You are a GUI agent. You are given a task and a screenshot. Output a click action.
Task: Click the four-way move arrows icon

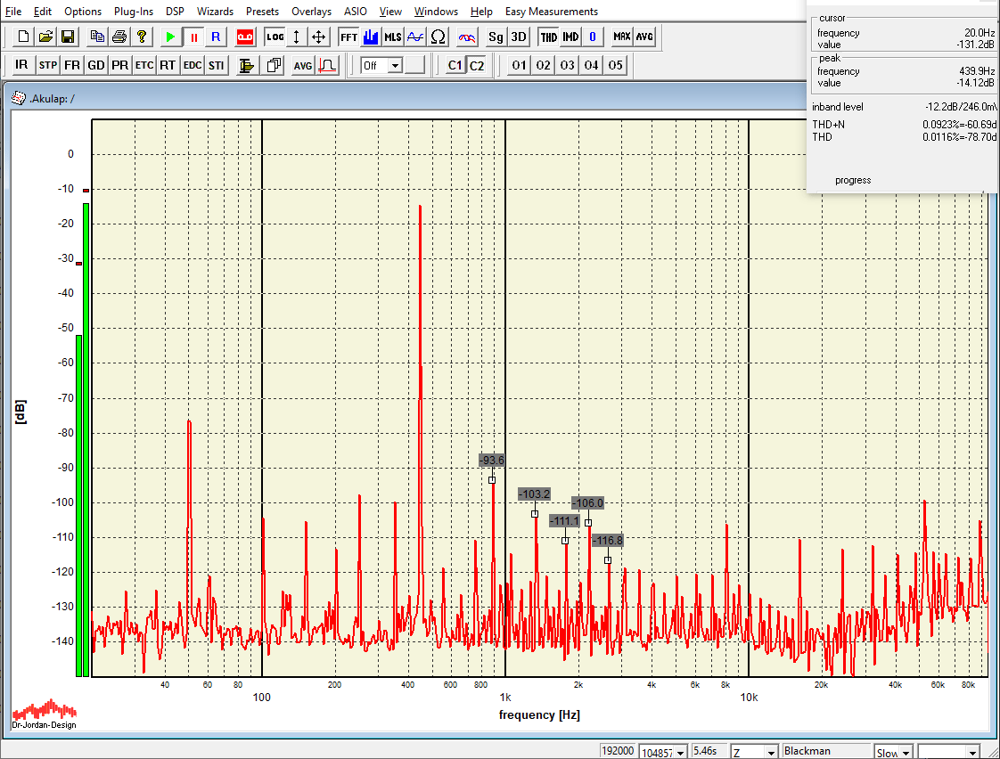coord(319,37)
